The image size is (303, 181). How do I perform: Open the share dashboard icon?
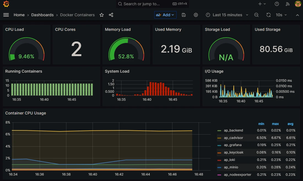click(111, 15)
